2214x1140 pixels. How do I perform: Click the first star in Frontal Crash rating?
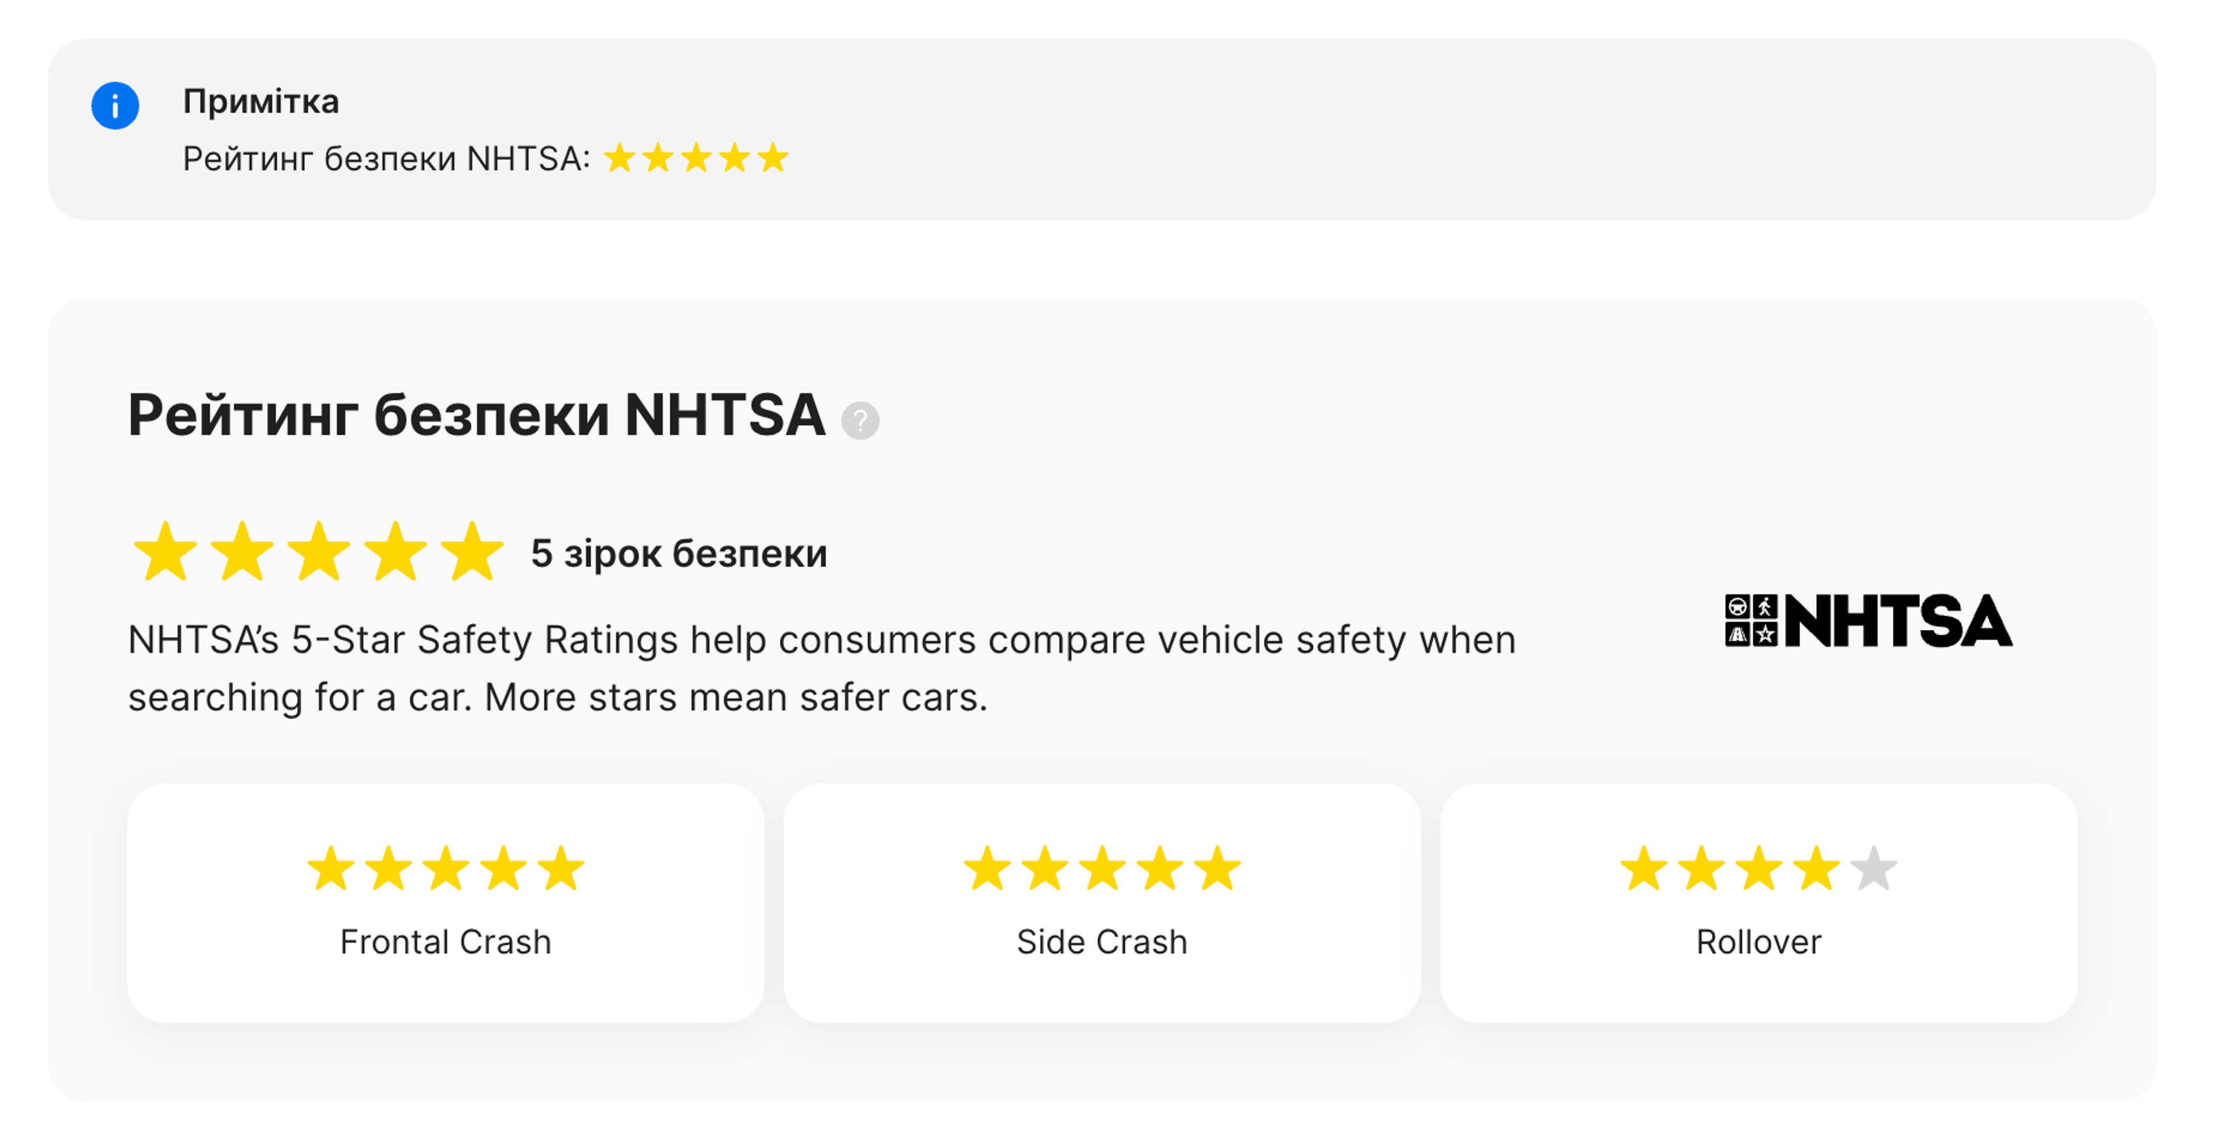tap(332, 869)
